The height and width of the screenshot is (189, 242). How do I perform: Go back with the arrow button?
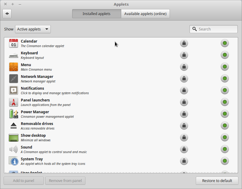coord(7,14)
